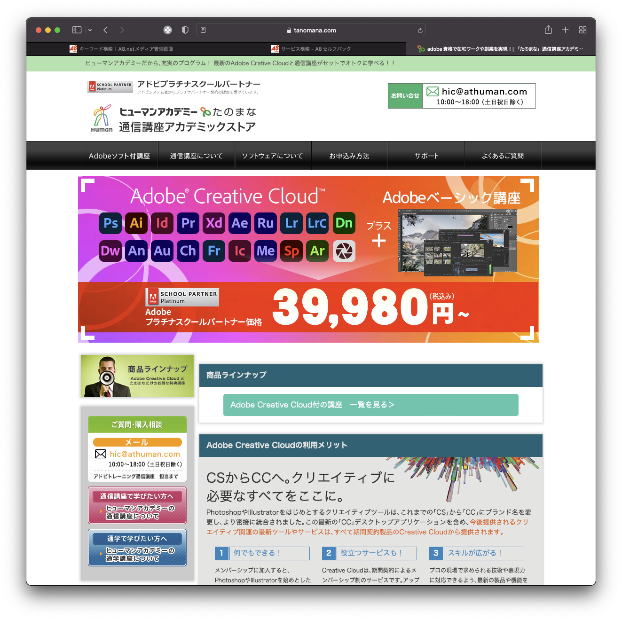Click the Lightroom Lr icon
This screenshot has height=620, width=622.
[291, 223]
